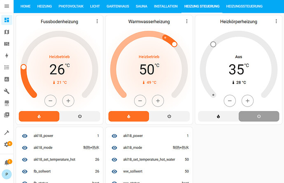Open the Media browser icon
284x183 pixels.
(7, 115)
